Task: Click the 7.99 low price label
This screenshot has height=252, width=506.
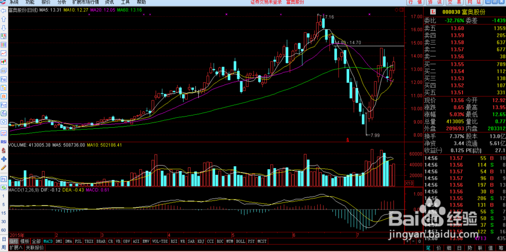Action: [x=374, y=135]
